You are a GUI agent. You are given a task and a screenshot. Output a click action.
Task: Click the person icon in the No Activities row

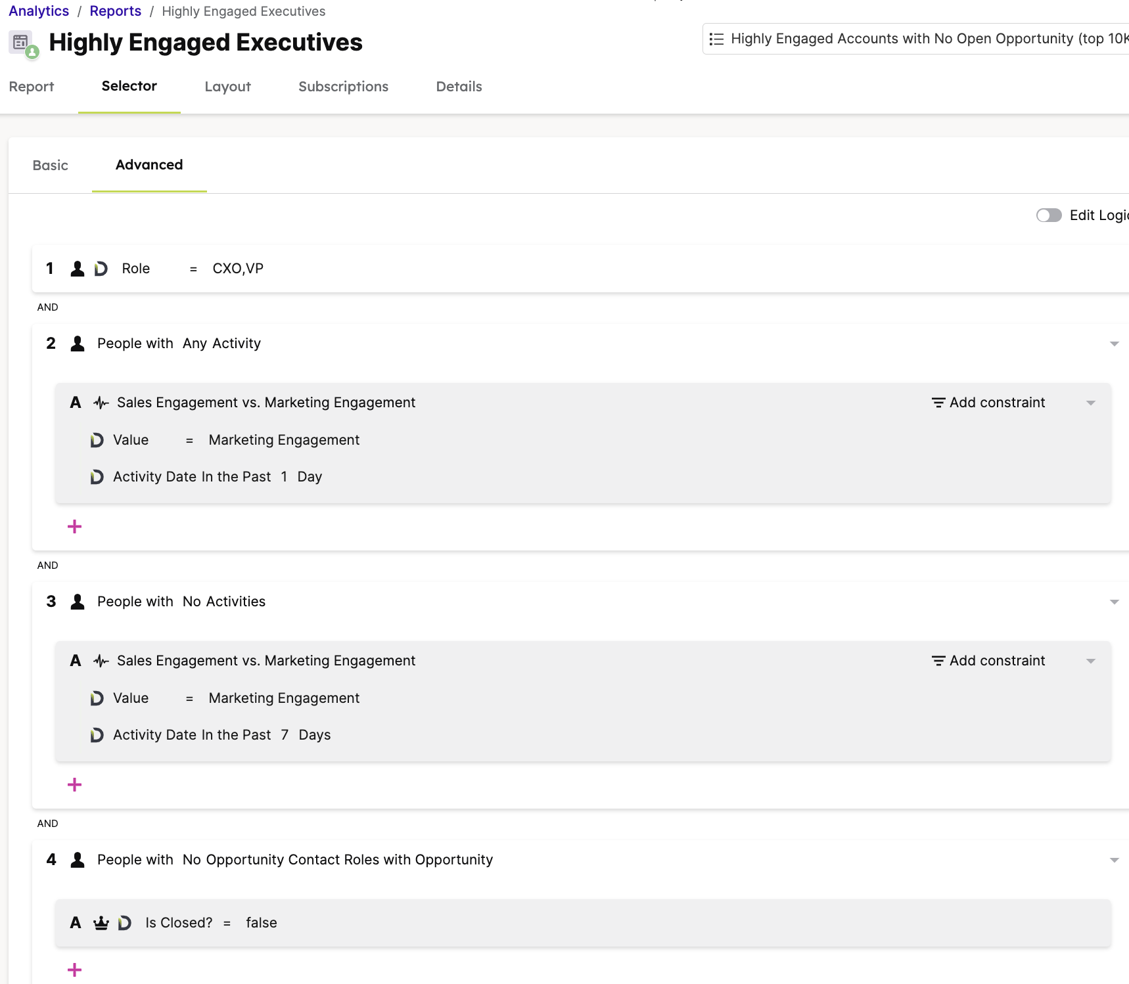78,602
